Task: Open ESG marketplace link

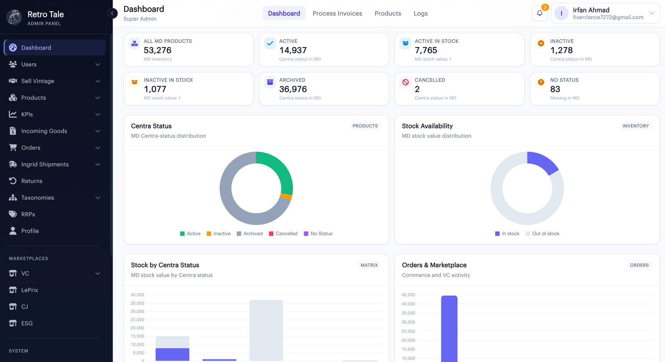Action: point(54,323)
